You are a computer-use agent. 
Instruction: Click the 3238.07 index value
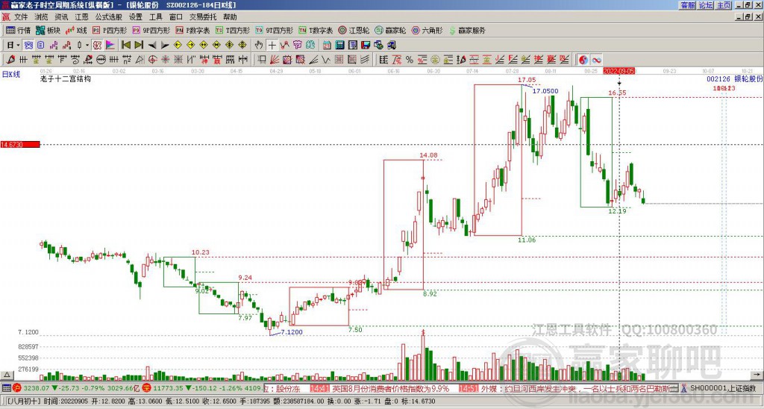37,388
